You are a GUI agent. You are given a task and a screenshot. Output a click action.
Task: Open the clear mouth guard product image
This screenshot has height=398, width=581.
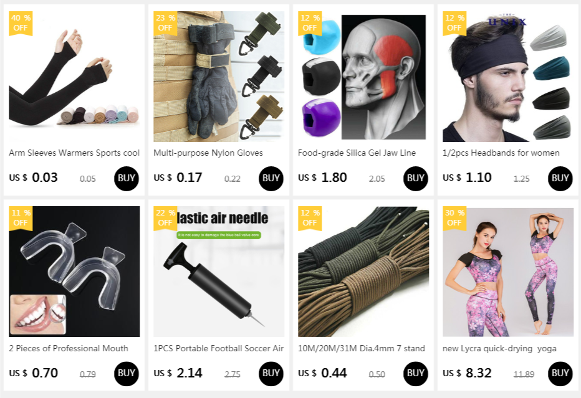(x=74, y=272)
